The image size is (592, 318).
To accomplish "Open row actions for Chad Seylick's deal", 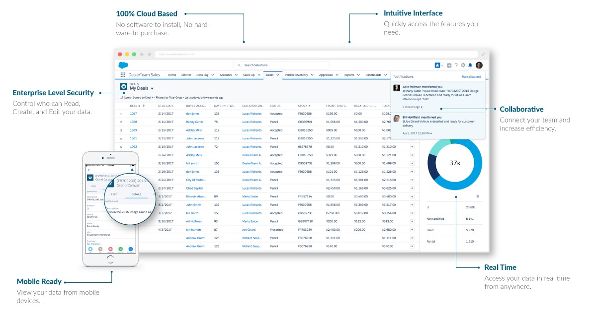I will tap(412, 188).
